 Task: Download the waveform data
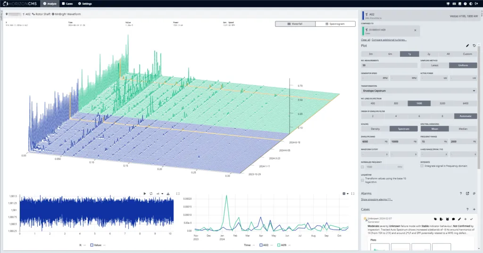(168, 194)
